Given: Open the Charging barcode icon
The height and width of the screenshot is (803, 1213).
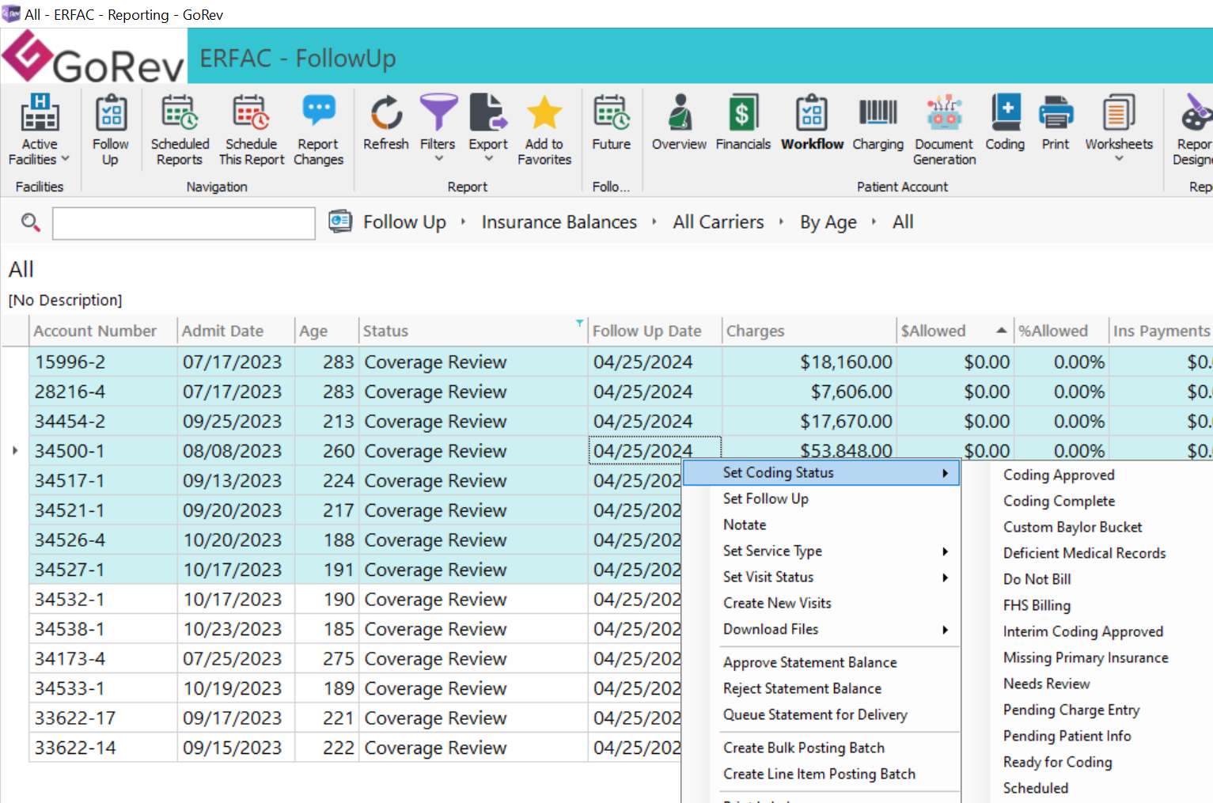Looking at the screenshot, I should click(x=878, y=112).
